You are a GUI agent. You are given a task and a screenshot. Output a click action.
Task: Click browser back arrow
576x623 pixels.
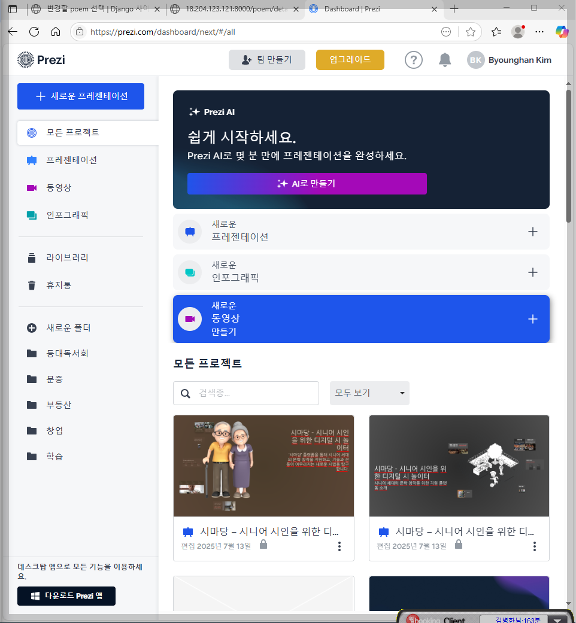pyautogui.click(x=13, y=32)
